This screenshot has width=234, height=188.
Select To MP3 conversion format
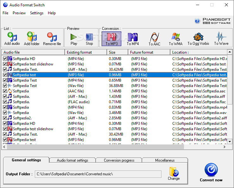point(111,39)
